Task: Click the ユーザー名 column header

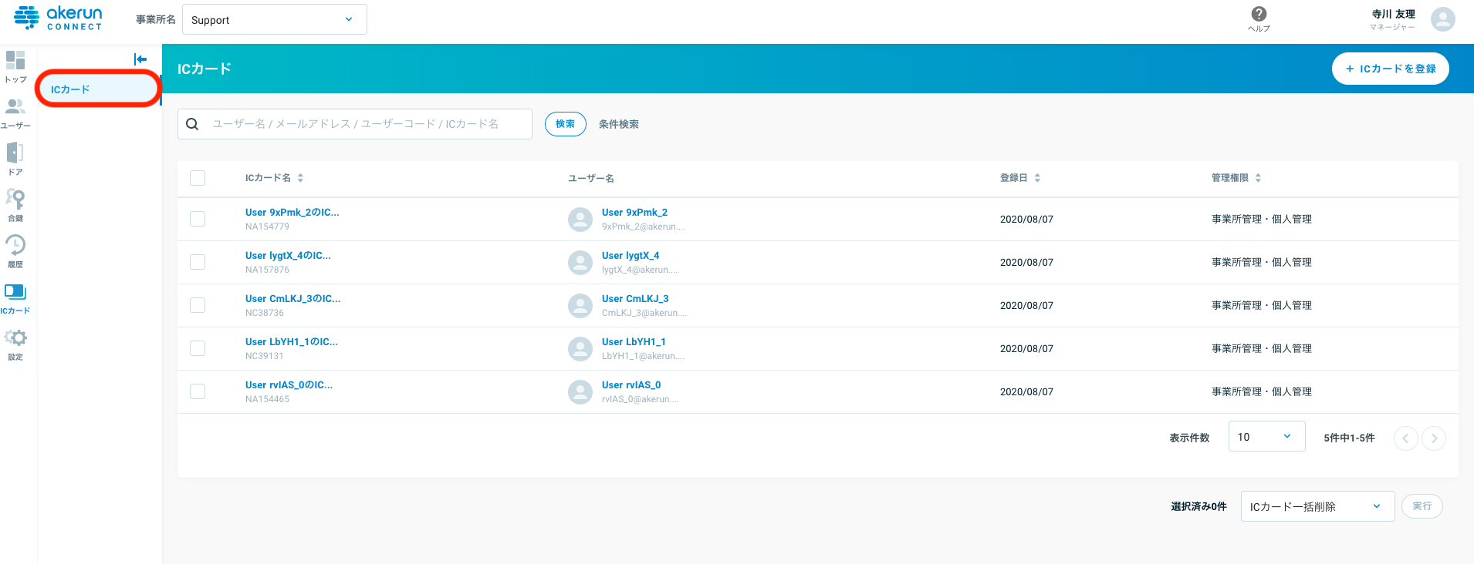Action: click(x=591, y=178)
